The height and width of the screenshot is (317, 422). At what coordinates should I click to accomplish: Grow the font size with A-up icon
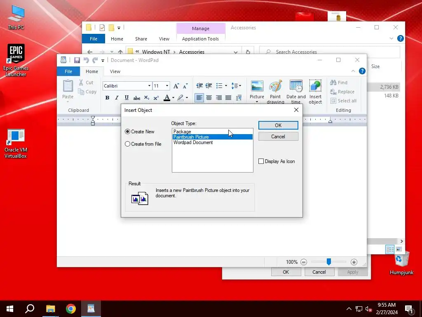(176, 86)
